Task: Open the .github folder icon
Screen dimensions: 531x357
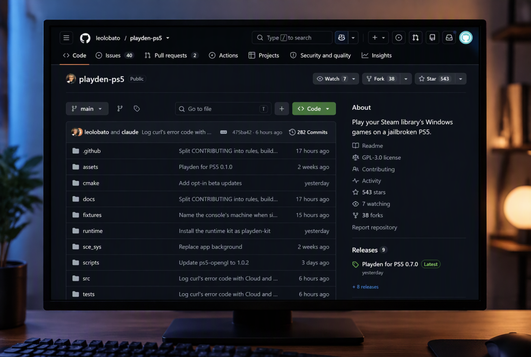Action: click(x=76, y=151)
